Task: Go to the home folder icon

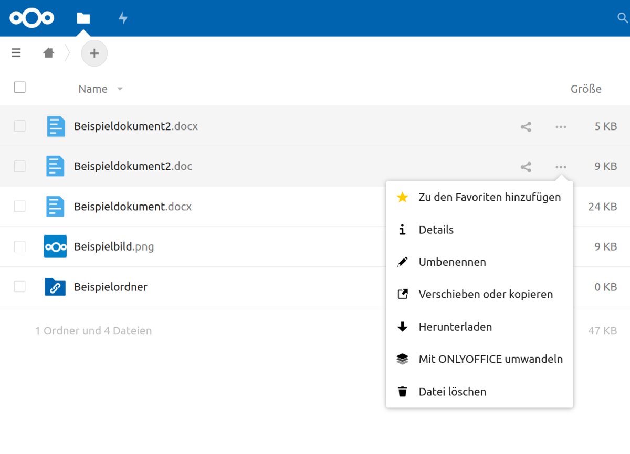Action: coord(49,53)
